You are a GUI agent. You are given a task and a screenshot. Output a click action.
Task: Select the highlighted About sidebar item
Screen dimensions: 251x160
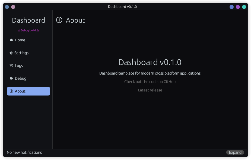(x=28, y=91)
